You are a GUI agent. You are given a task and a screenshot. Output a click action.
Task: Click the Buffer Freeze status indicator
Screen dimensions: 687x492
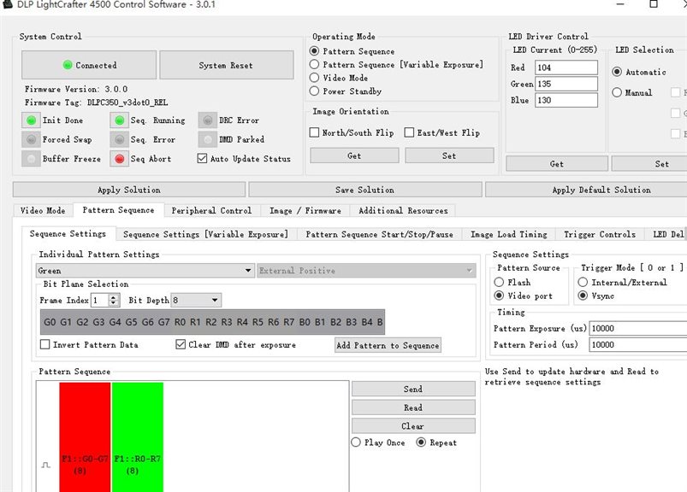click(31, 159)
